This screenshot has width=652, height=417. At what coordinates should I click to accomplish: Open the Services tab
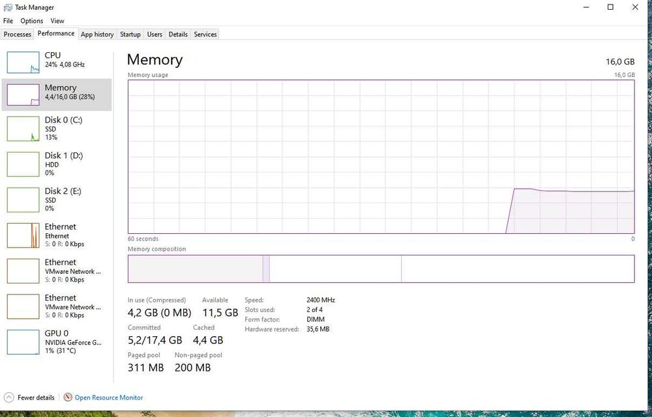point(205,35)
